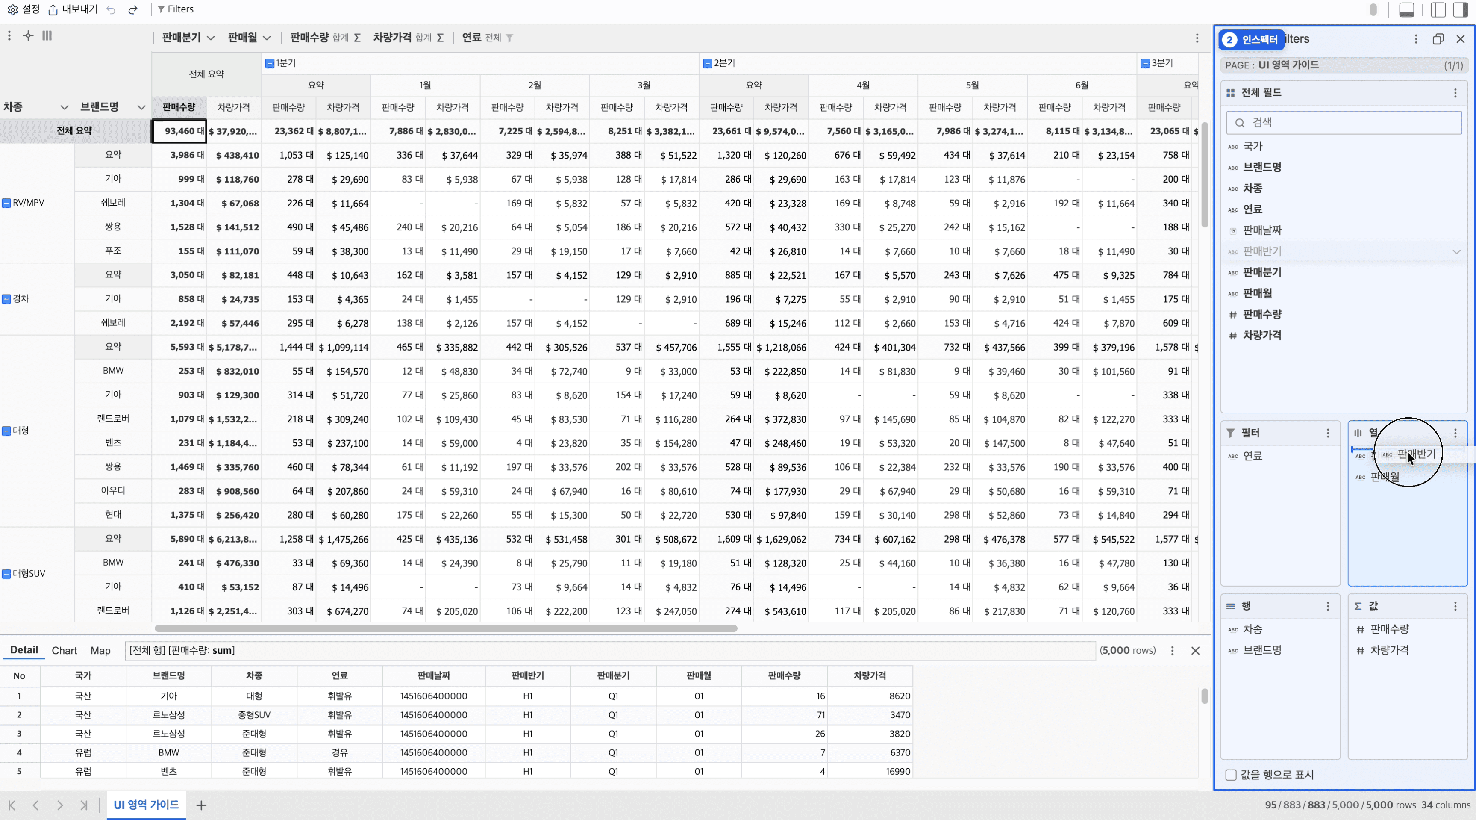Image resolution: width=1476 pixels, height=820 pixels.
Task: Click the Detail table's vertical scrollbar
Action: pyautogui.click(x=1204, y=696)
